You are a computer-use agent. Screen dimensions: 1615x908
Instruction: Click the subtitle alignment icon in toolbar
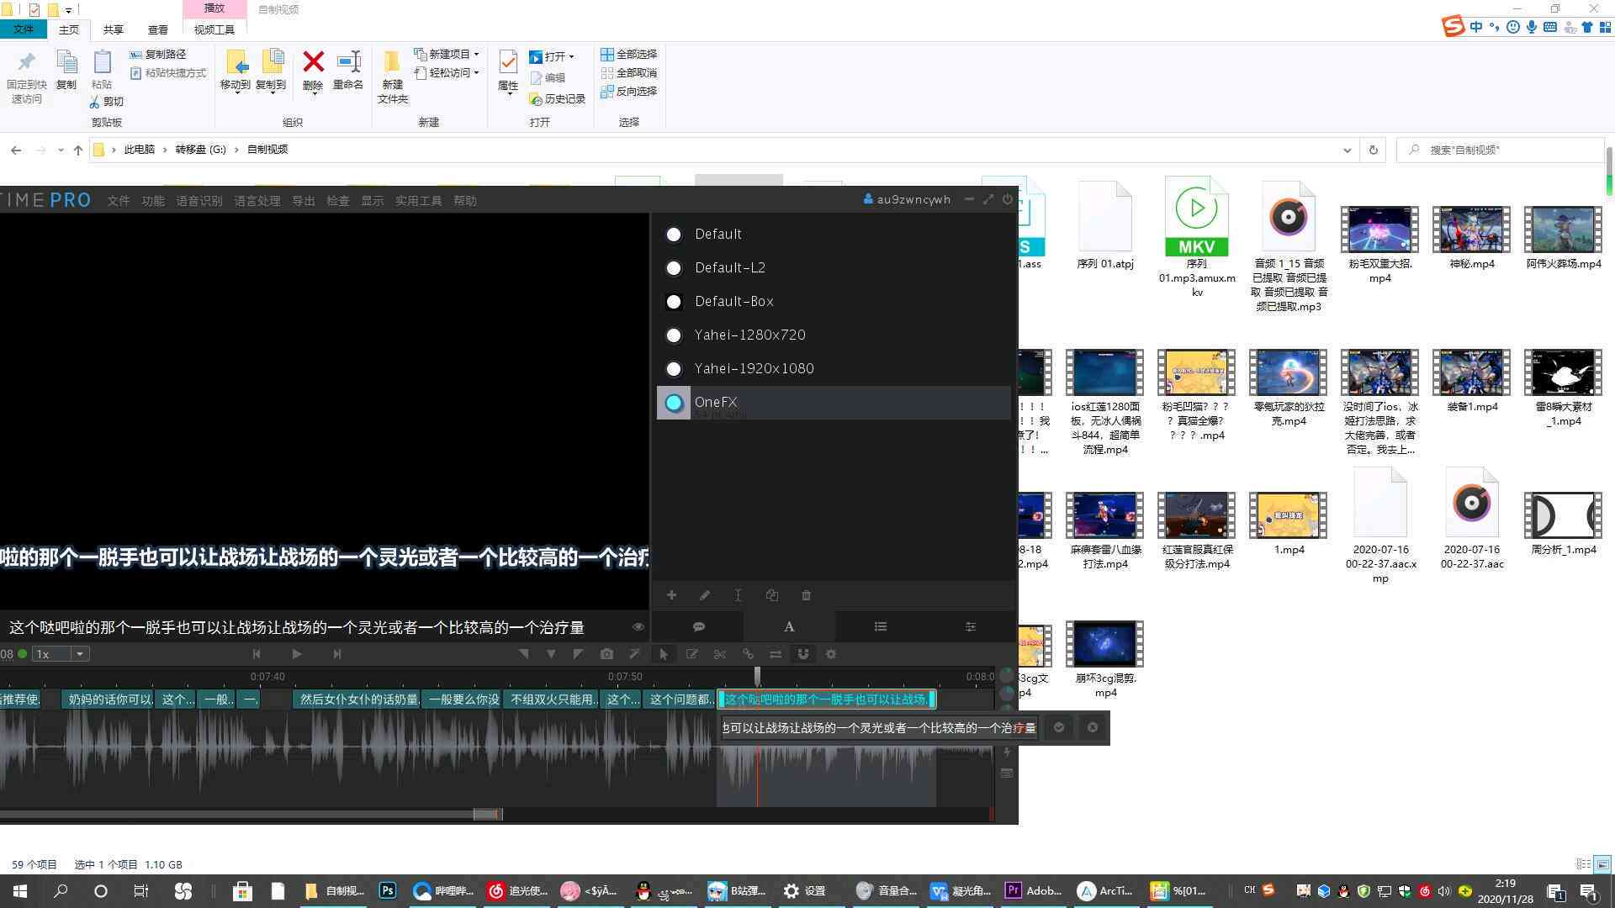point(880,626)
